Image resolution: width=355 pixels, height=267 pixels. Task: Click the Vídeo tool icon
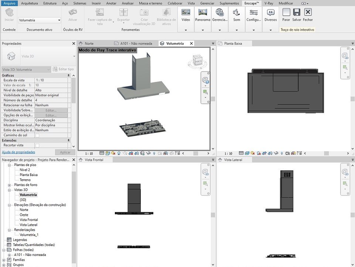coord(186,12)
